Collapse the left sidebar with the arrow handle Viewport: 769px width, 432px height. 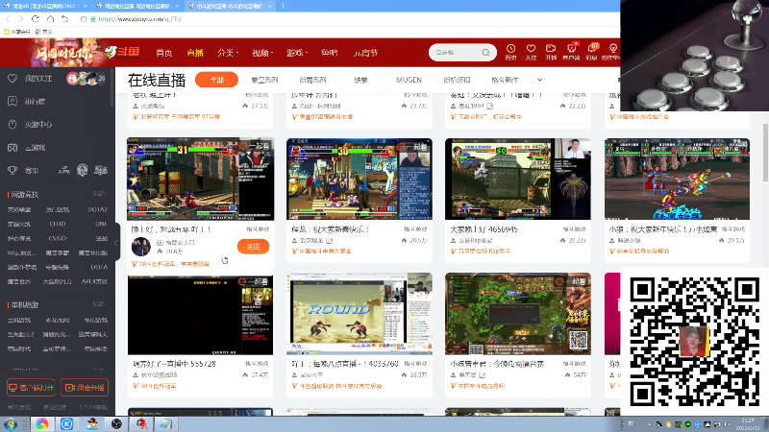(116, 243)
